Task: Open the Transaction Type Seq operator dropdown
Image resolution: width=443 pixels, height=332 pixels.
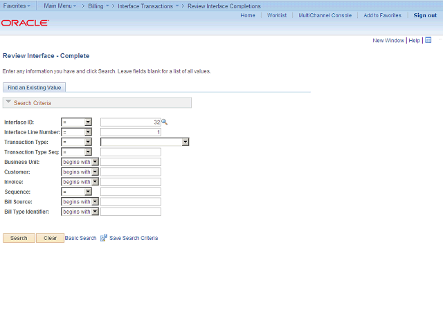Action: (77, 152)
